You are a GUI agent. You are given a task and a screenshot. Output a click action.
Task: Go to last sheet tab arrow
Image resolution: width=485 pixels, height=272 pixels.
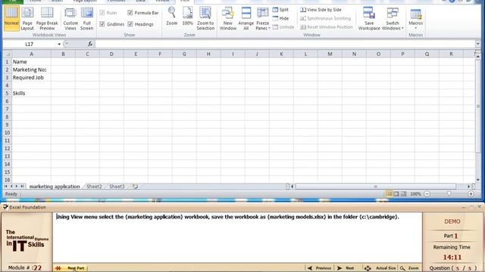22,187
